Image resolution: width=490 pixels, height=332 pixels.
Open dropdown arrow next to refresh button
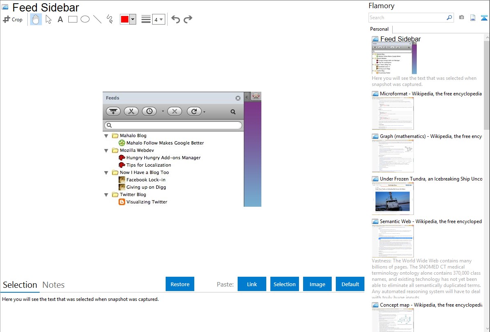tap(205, 112)
